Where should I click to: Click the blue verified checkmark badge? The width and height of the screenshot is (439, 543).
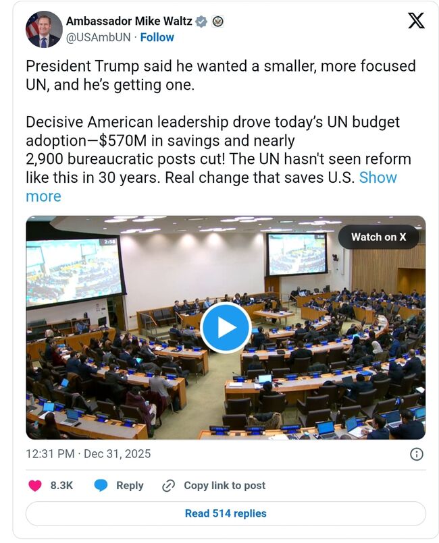click(201, 22)
